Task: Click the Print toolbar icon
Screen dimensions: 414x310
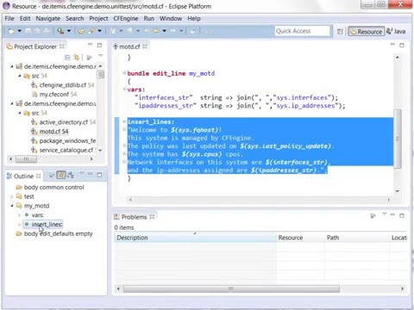Action: click(47, 31)
